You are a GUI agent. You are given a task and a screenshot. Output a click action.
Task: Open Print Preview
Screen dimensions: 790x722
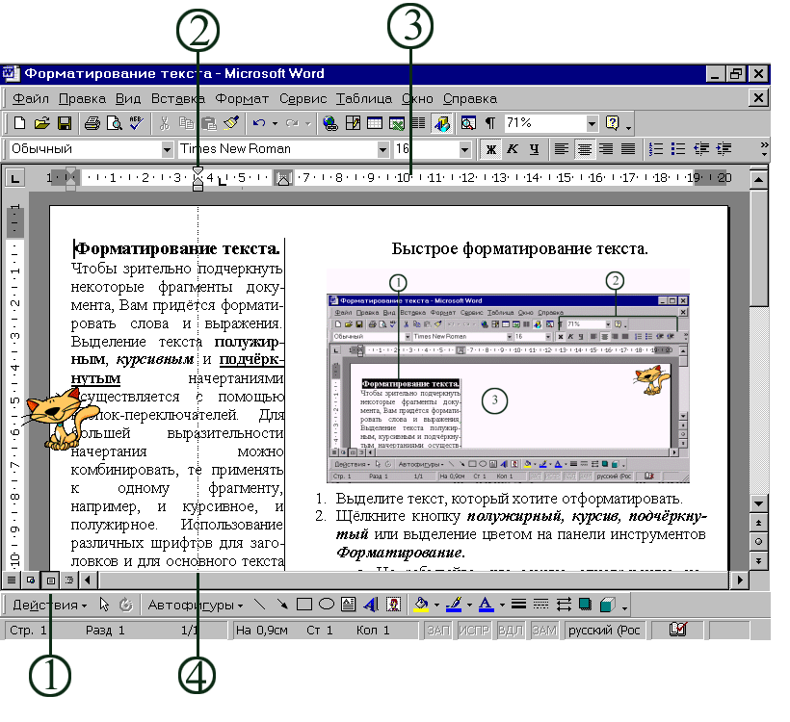[115, 123]
